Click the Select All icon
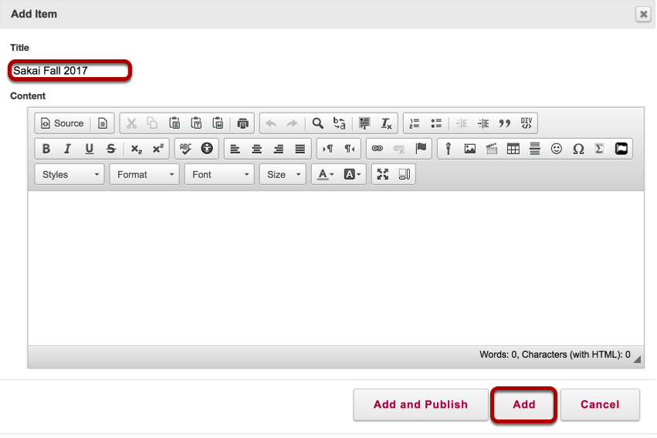 364,123
